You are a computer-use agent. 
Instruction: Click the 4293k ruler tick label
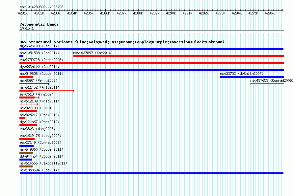(x=220, y=13)
